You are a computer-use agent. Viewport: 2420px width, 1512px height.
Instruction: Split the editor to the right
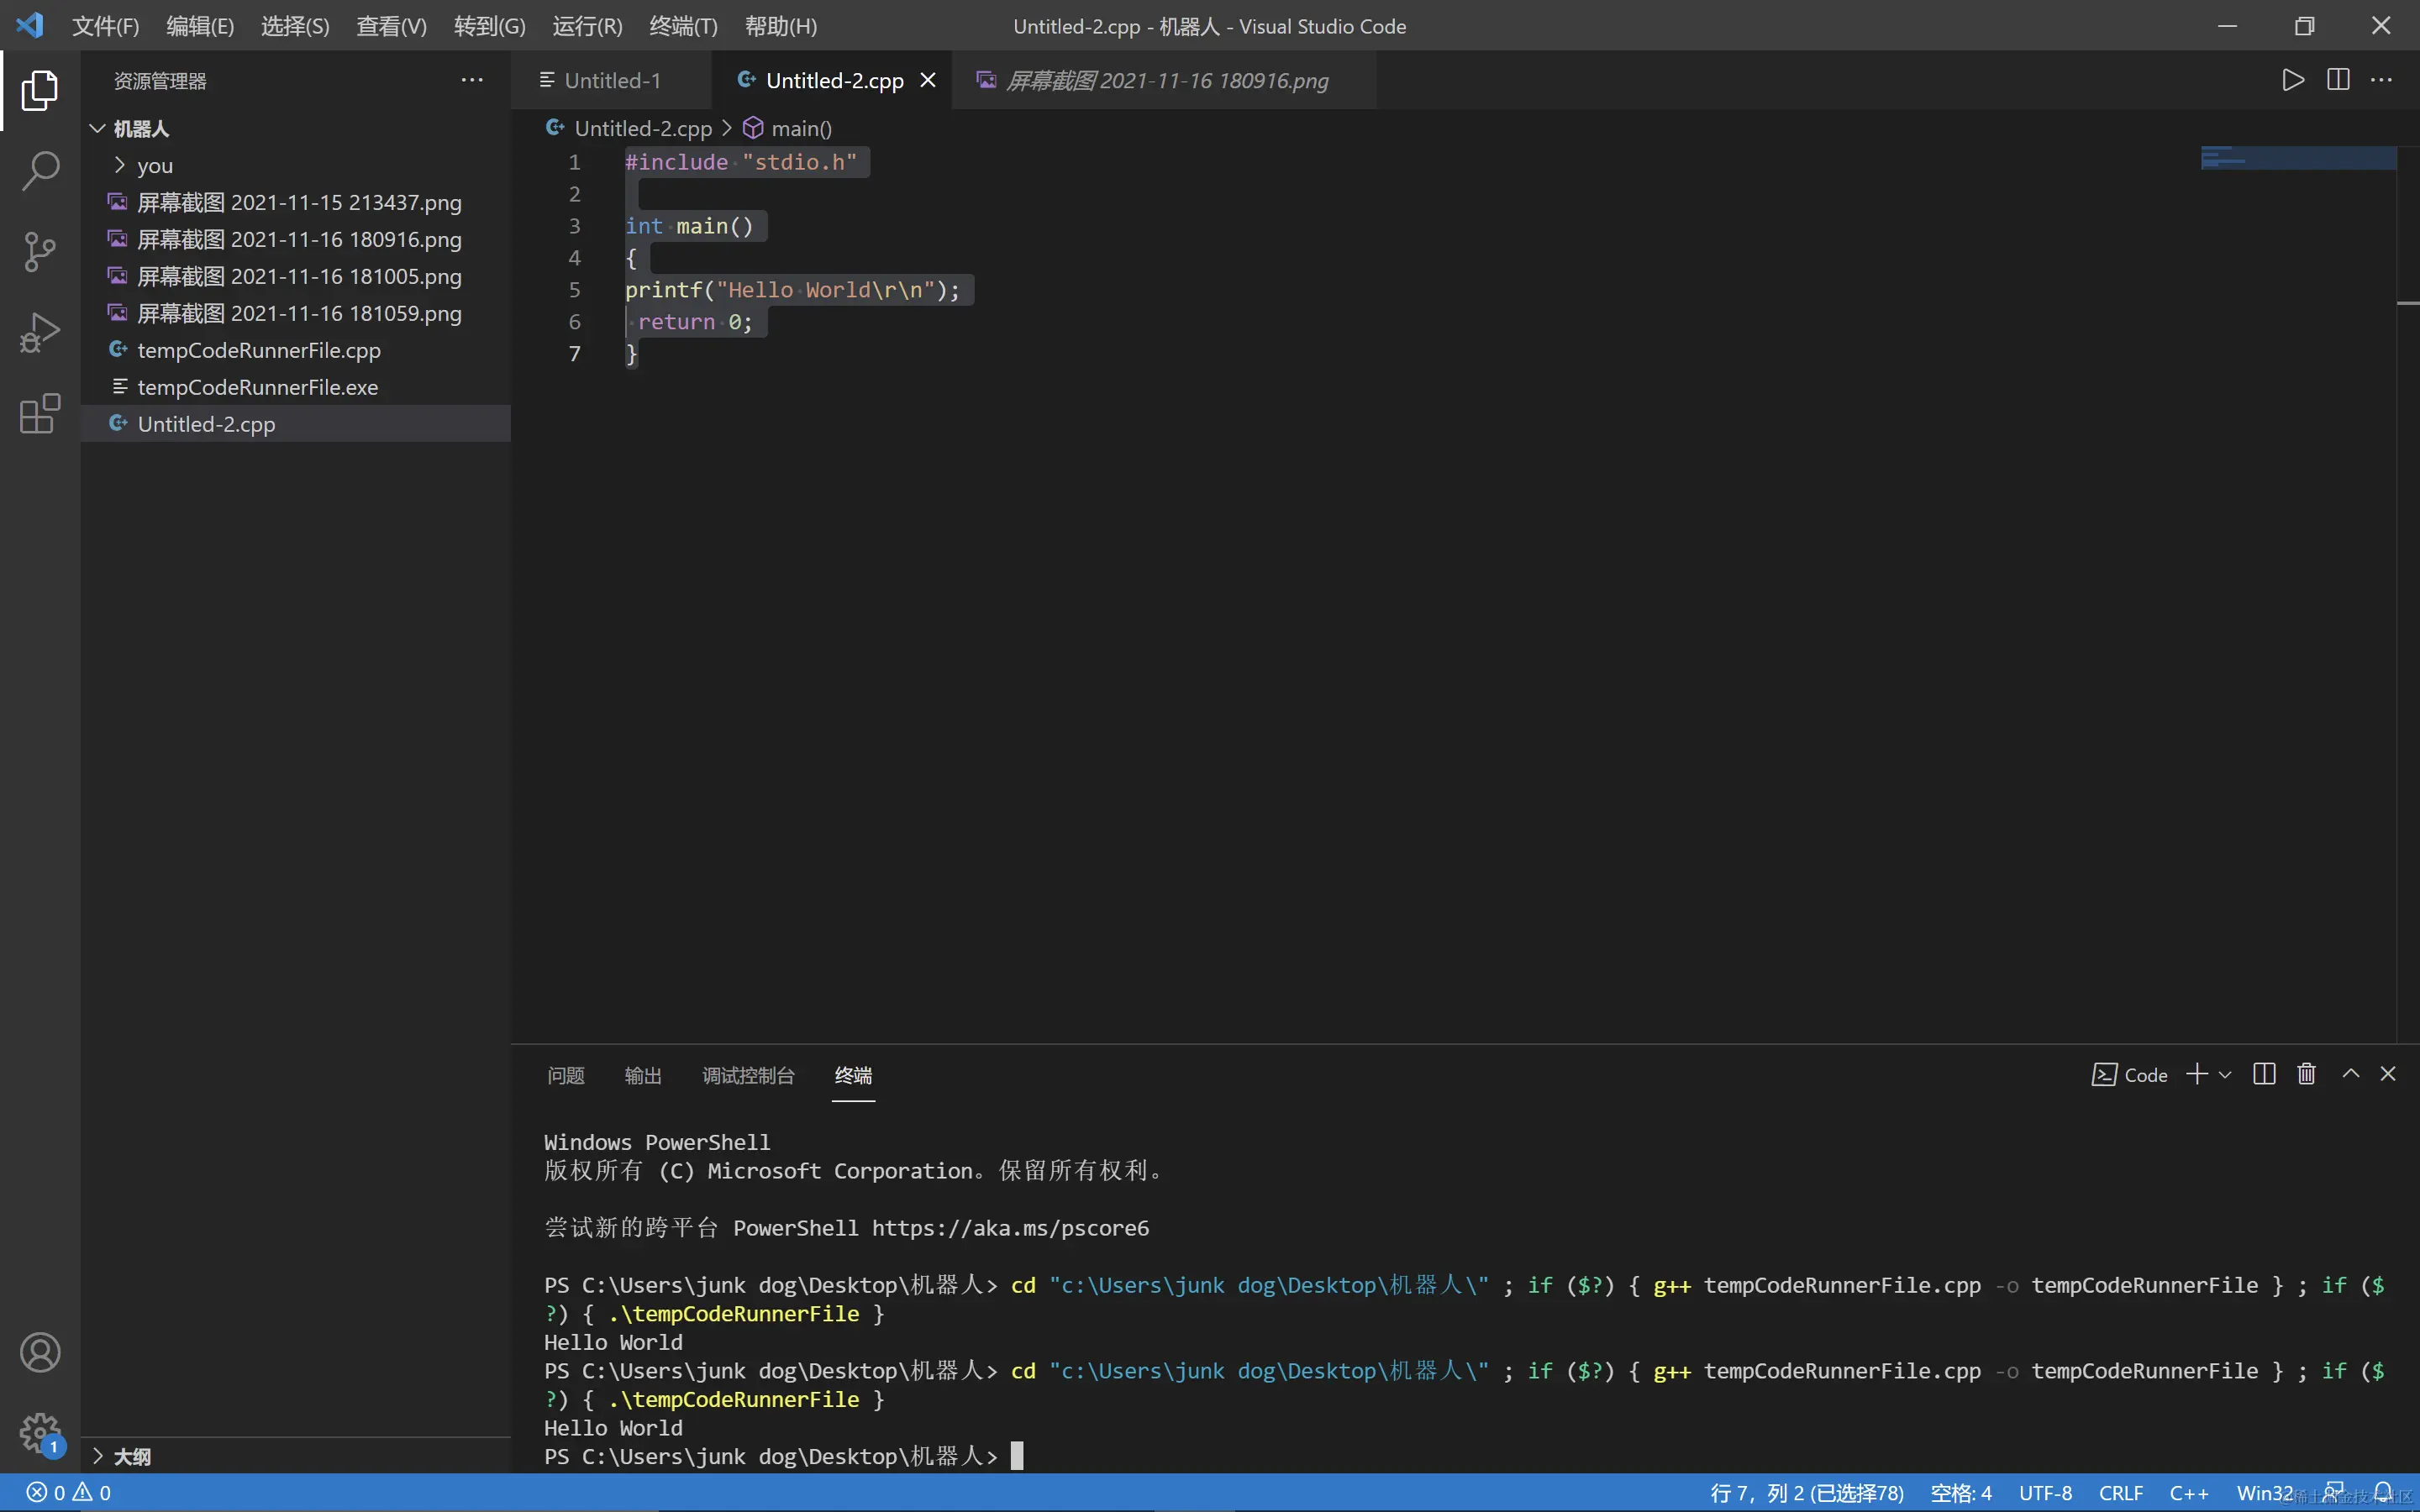pyautogui.click(x=2338, y=80)
